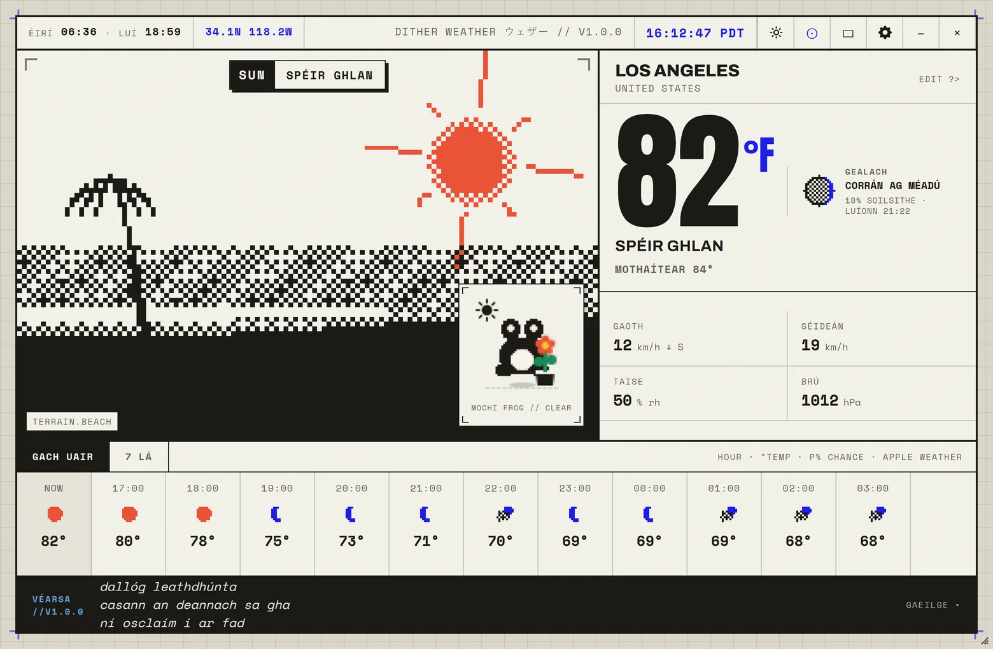This screenshot has height=649, width=993.
Task: Click the pixel sun illustration
Action: tap(472, 160)
